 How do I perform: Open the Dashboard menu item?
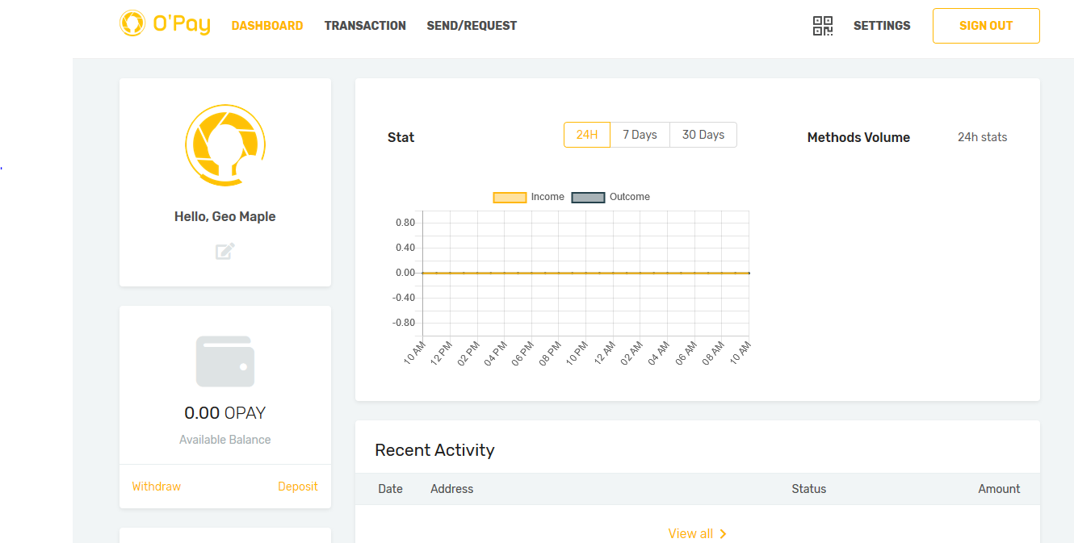267,26
